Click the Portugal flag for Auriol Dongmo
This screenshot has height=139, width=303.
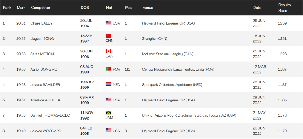108,69
